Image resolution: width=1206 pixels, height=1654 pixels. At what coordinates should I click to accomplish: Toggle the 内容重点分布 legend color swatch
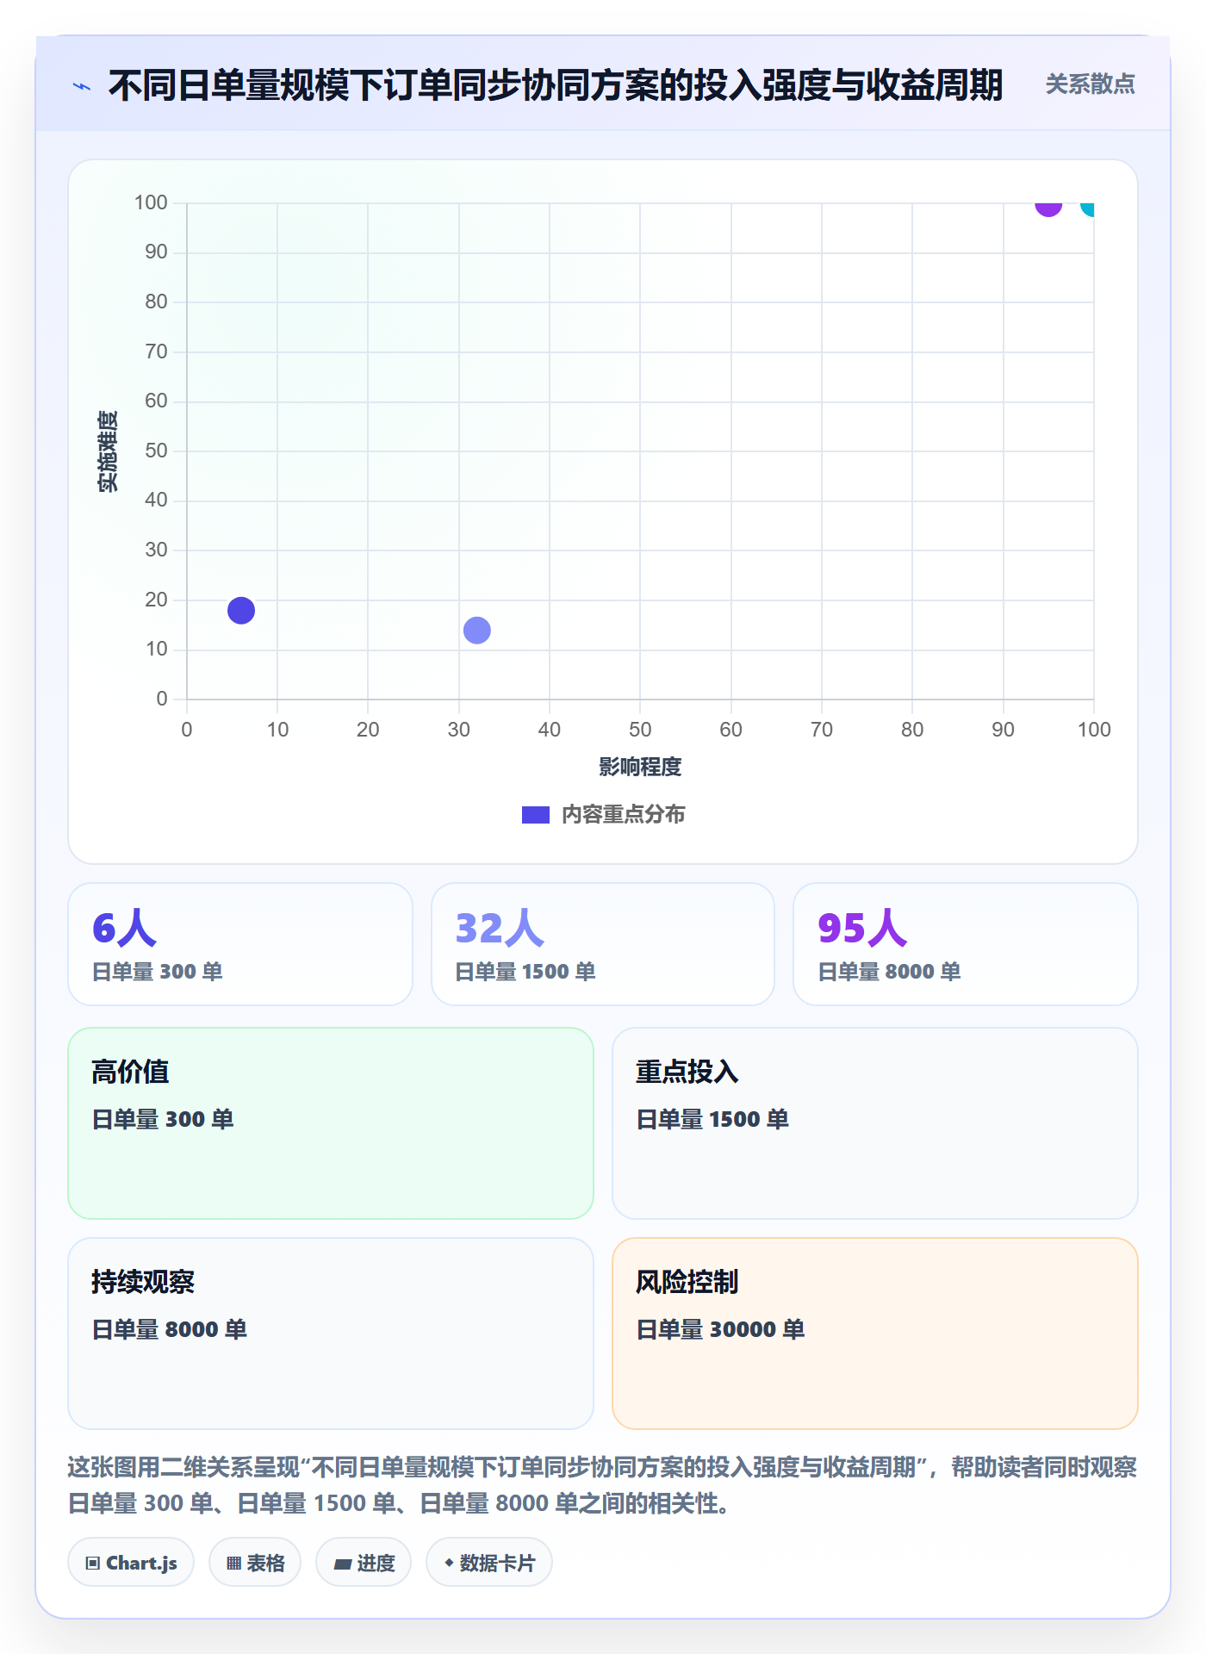pyautogui.click(x=535, y=815)
